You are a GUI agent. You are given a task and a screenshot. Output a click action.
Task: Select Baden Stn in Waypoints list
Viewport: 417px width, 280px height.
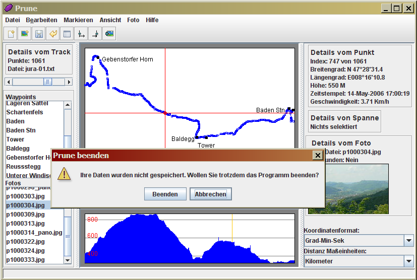coord(21,130)
